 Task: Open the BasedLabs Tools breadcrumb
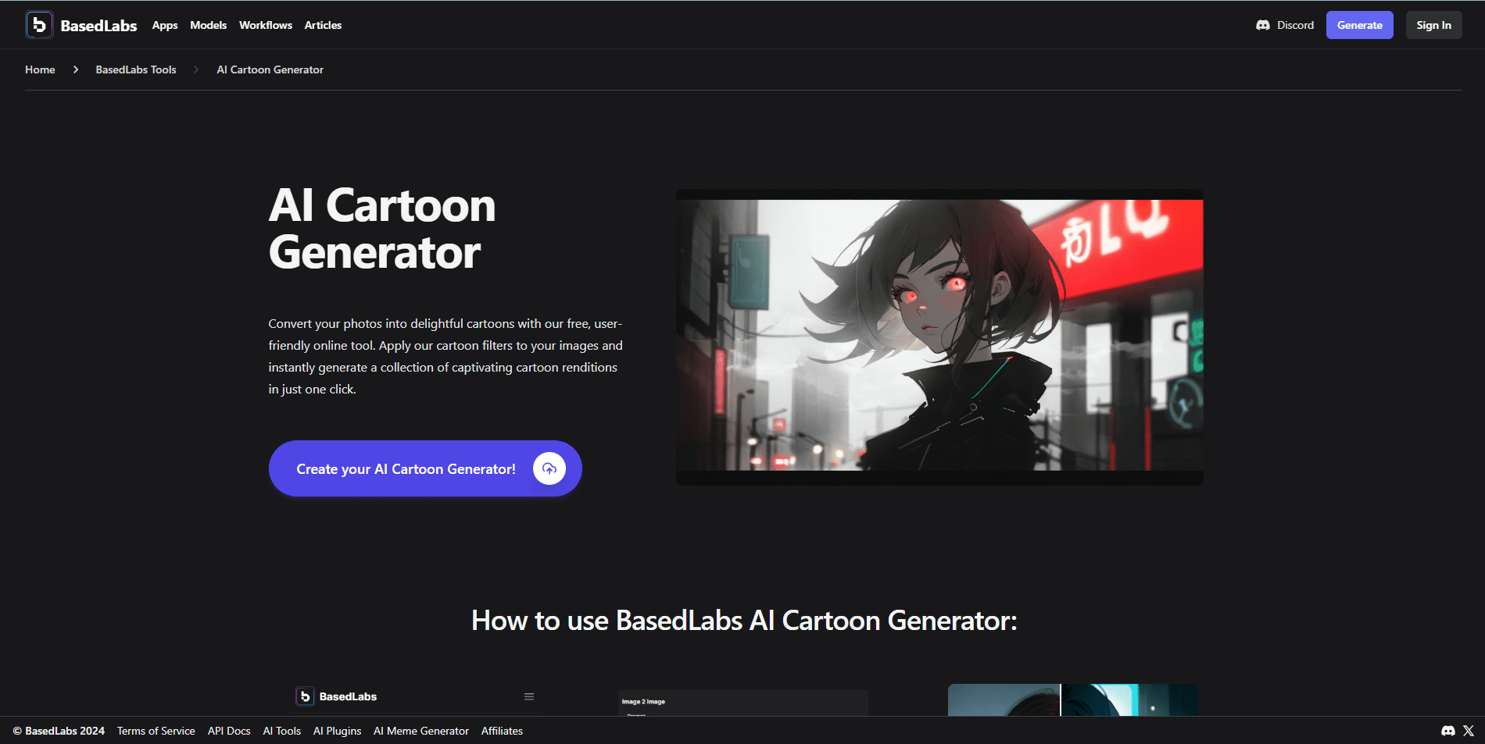[136, 69]
